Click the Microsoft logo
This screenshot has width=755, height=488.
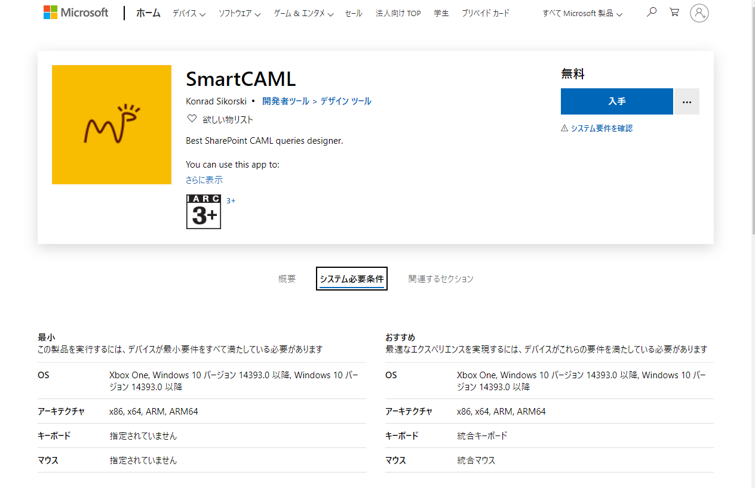76,13
